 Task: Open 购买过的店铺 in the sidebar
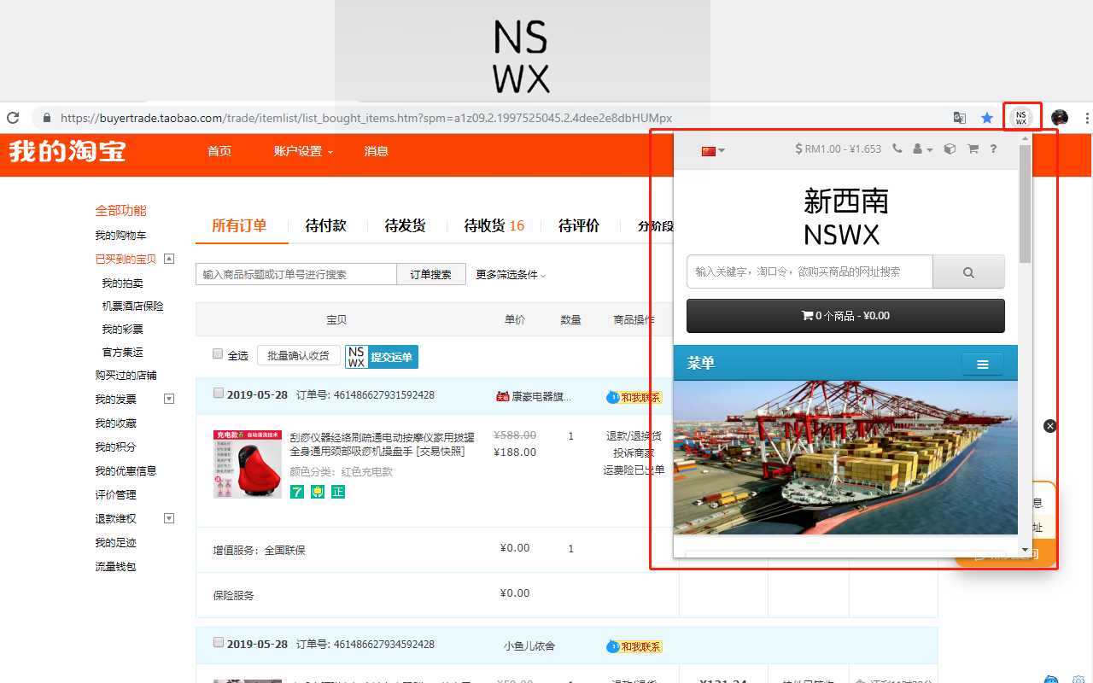click(126, 375)
